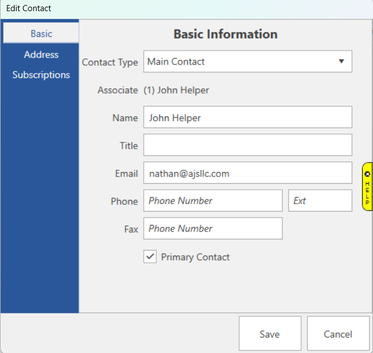Focus the Ext extension field
The width and height of the screenshot is (373, 353).
[320, 200]
